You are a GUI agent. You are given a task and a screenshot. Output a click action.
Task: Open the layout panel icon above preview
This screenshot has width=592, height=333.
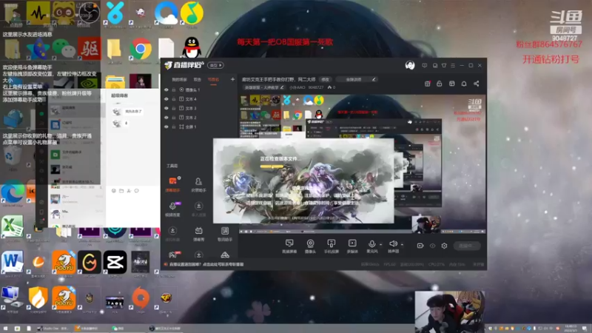point(451,84)
